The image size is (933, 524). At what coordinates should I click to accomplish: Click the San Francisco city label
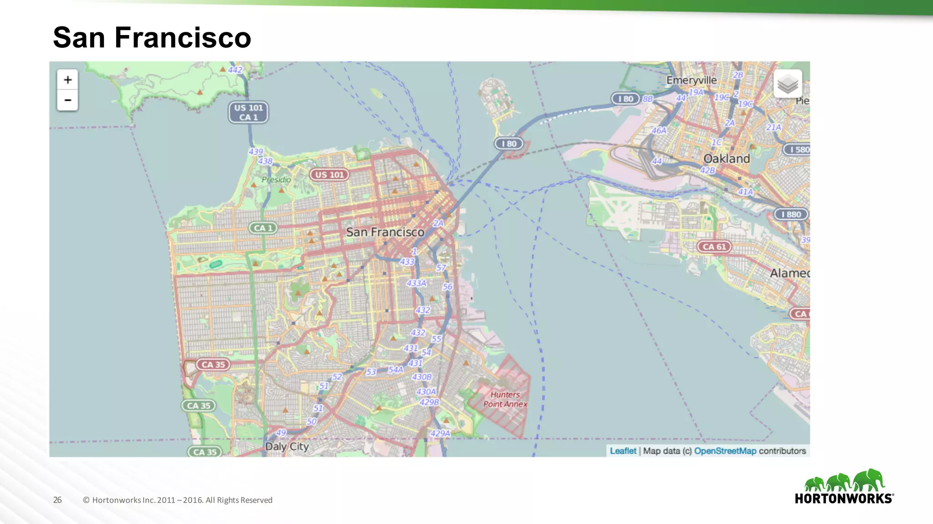point(385,232)
